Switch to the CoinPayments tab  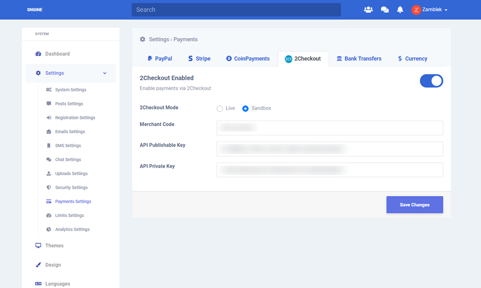(248, 59)
